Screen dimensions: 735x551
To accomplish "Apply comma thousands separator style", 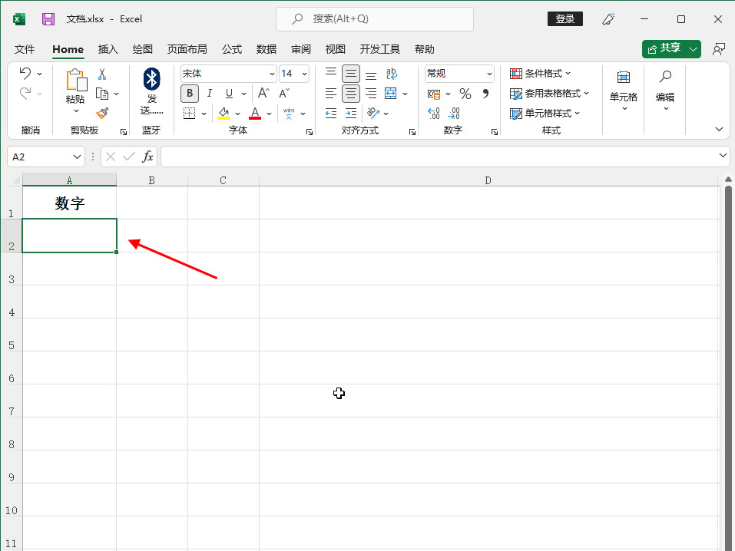I will [x=485, y=94].
